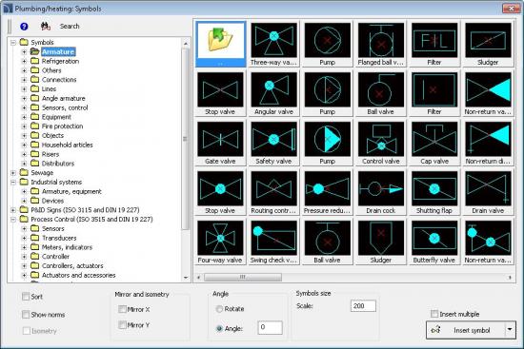
Task: Select the Control valve symbol
Action: [x=381, y=143]
